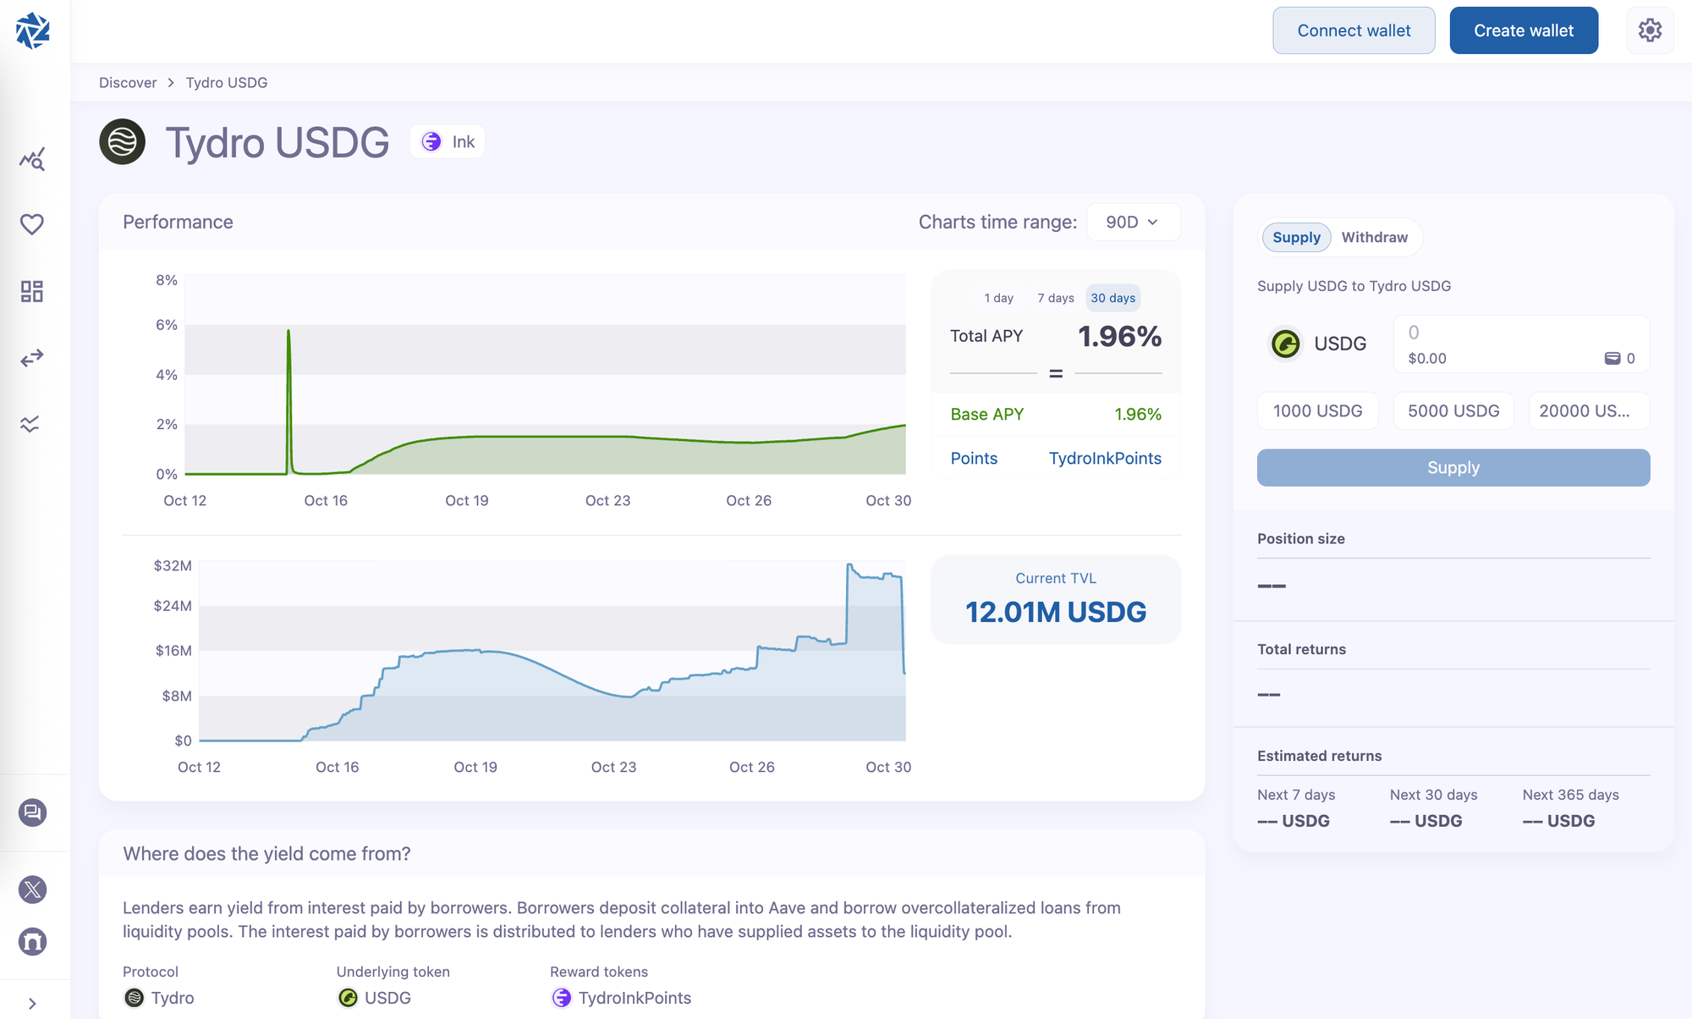
Task: Click the Connect wallet button
Action: (1354, 30)
